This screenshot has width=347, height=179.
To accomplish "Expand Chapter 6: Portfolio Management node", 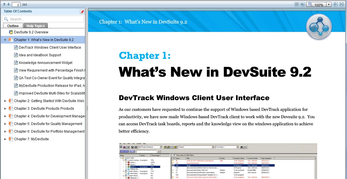I will (x=5, y=131).
